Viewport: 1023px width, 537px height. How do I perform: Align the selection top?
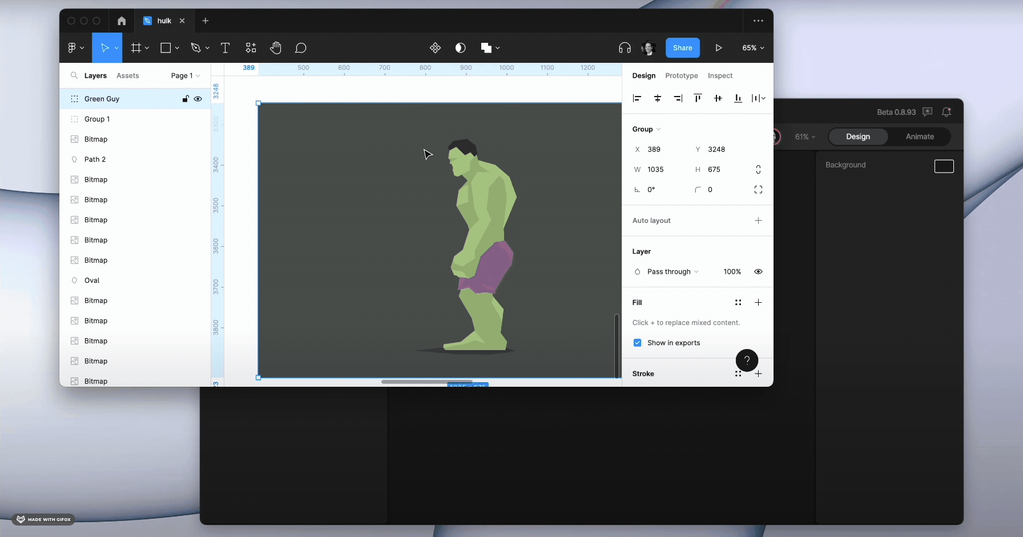(x=698, y=98)
